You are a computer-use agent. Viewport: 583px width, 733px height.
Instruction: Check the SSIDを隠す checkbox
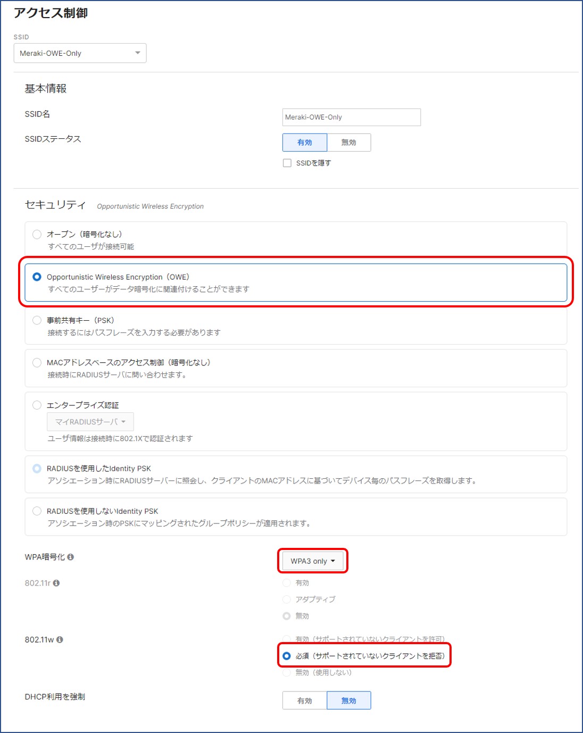(287, 163)
